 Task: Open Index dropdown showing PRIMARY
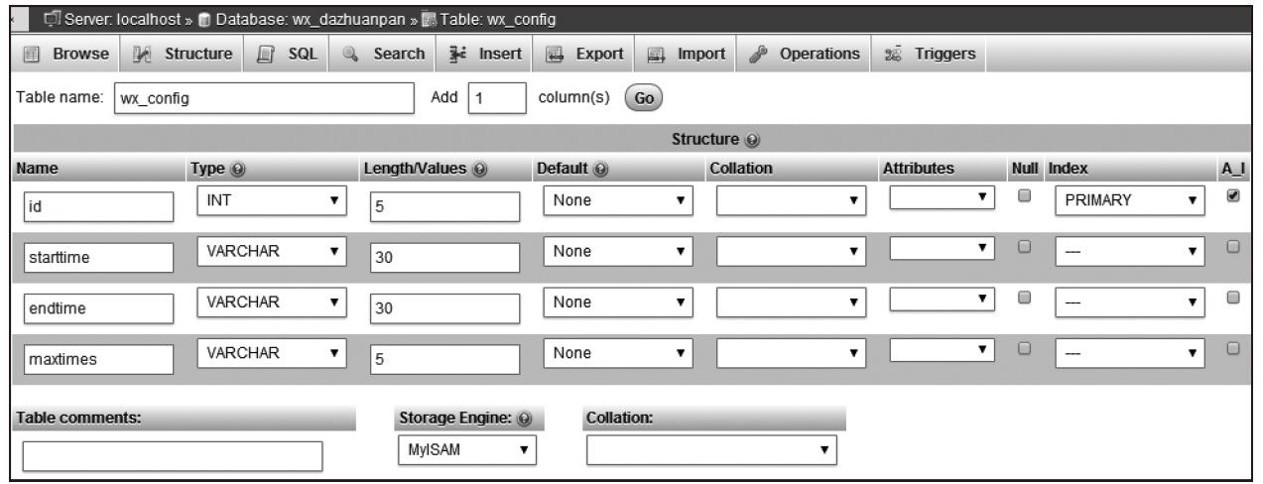(x=1130, y=200)
